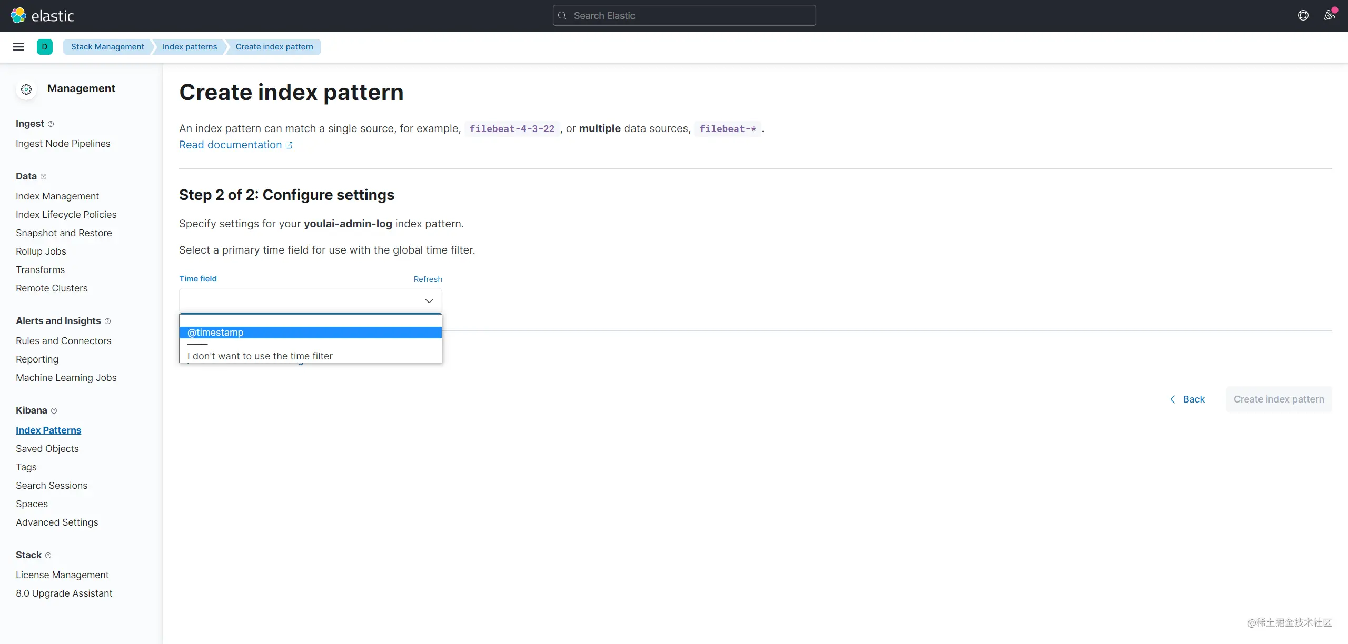Open Ingest Node Pipelines

tap(63, 144)
